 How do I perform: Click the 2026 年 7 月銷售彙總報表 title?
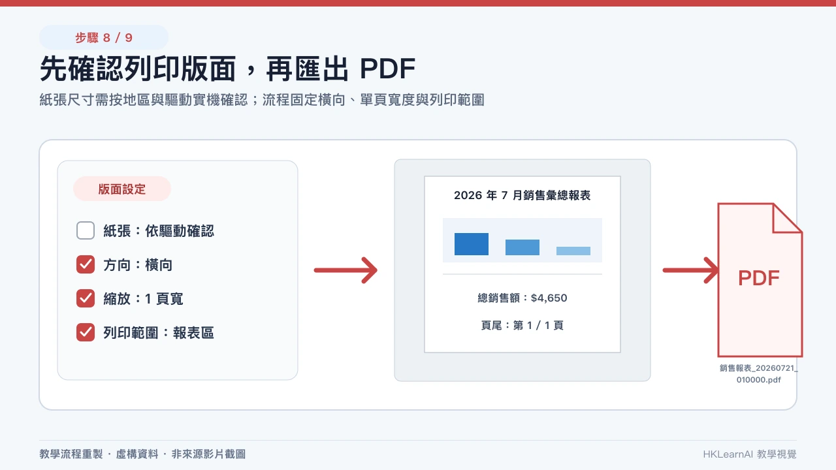tap(522, 195)
